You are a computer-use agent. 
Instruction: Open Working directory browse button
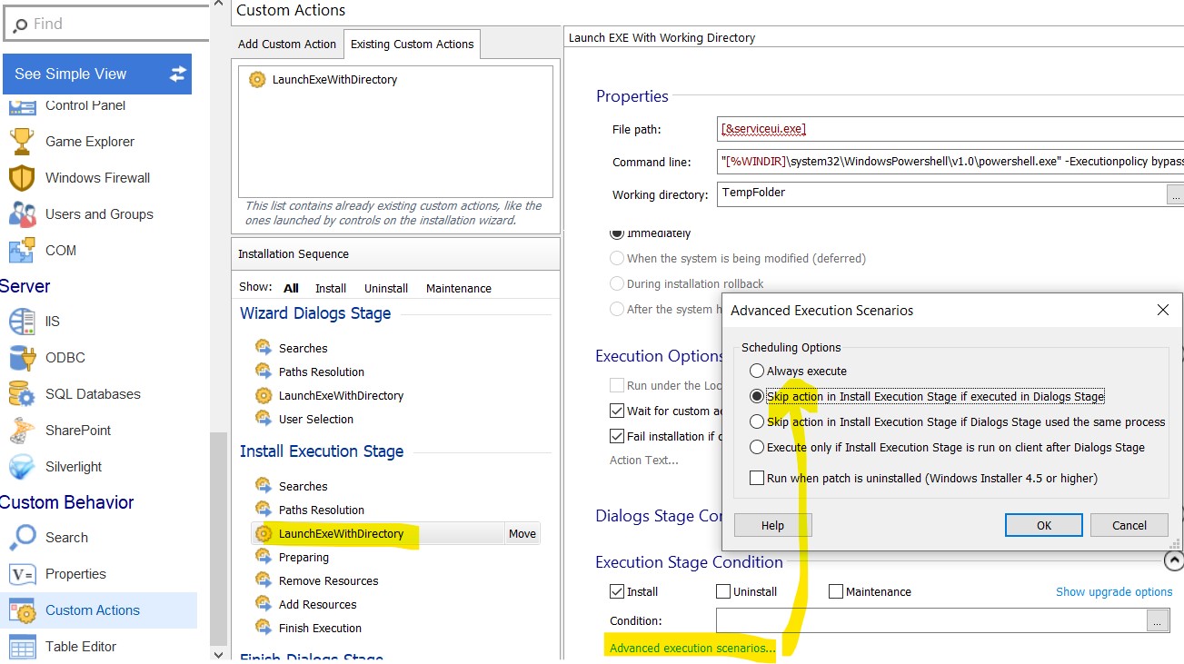point(1176,194)
